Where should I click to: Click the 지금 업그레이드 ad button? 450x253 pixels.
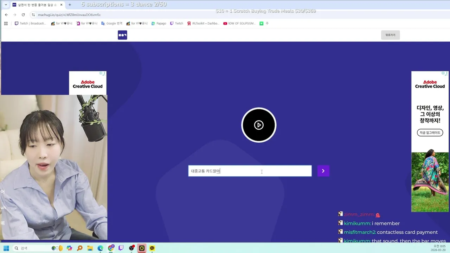tap(430, 133)
